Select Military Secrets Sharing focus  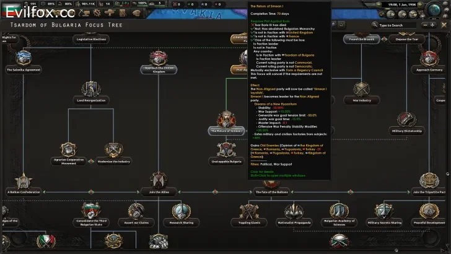coord(384,214)
